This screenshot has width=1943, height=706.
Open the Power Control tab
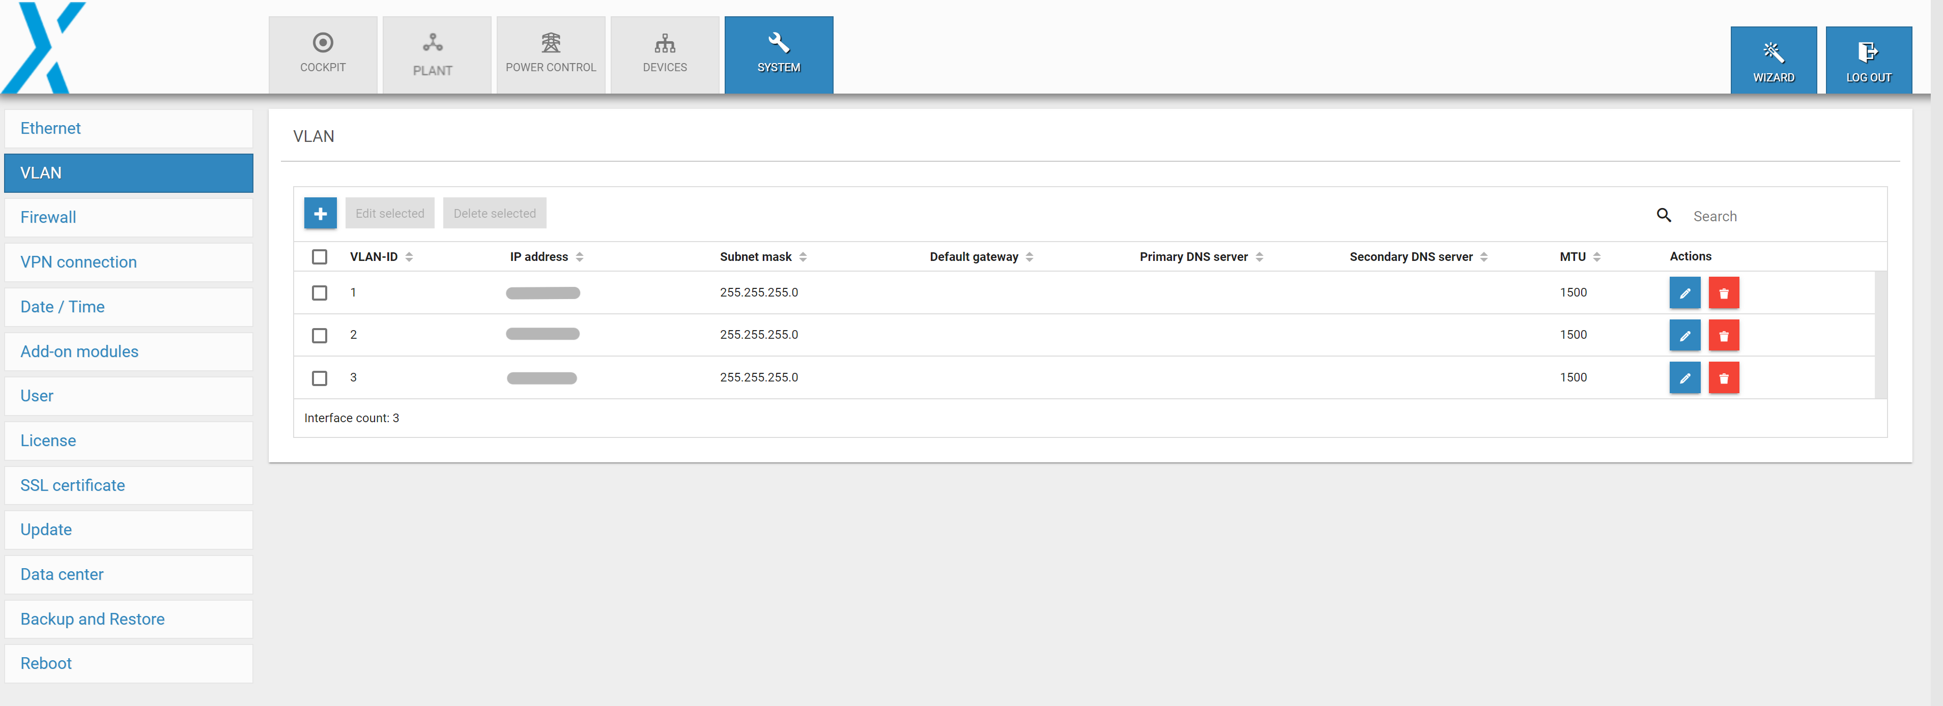coord(551,55)
